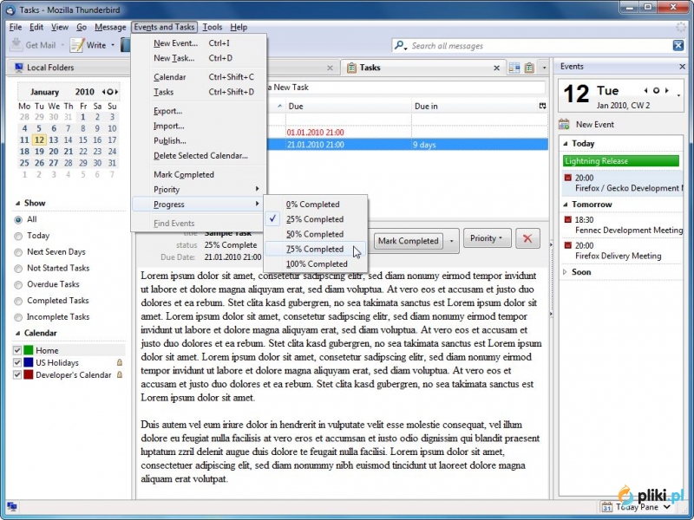Close the Tasks tab
This screenshot has height=520, width=694.
click(x=496, y=68)
